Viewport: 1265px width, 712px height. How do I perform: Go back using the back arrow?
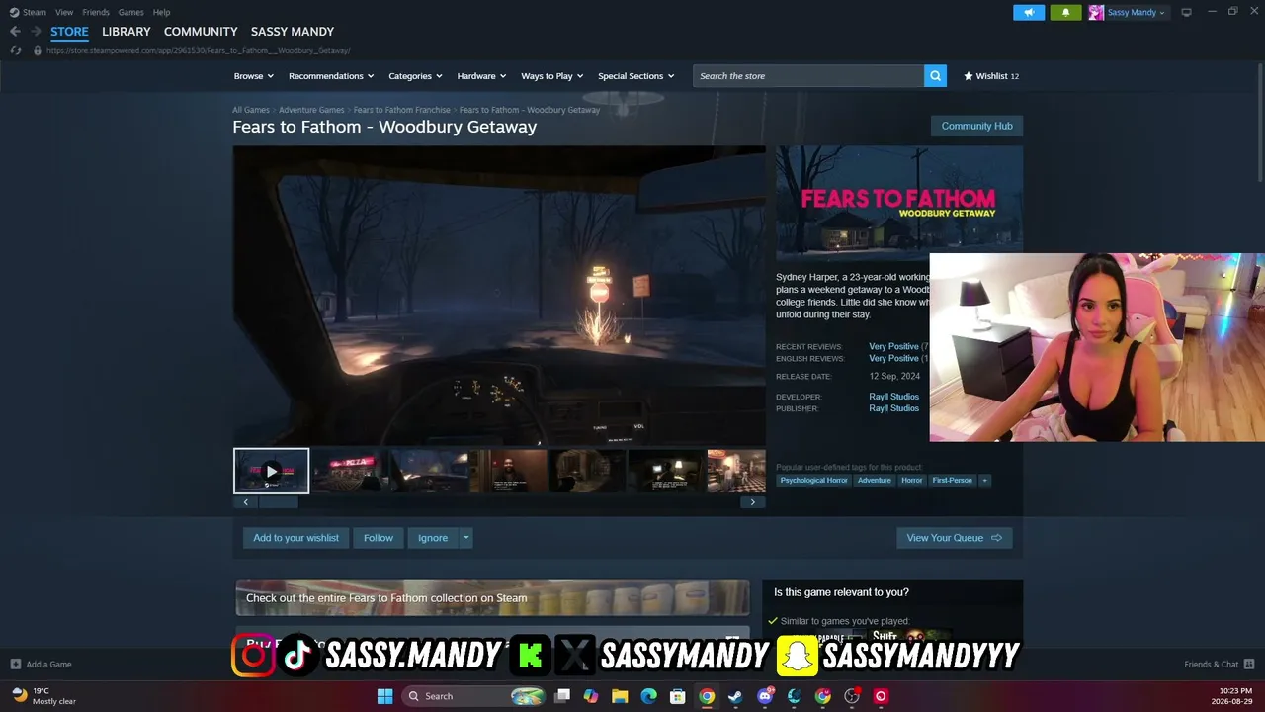pyautogui.click(x=15, y=32)
